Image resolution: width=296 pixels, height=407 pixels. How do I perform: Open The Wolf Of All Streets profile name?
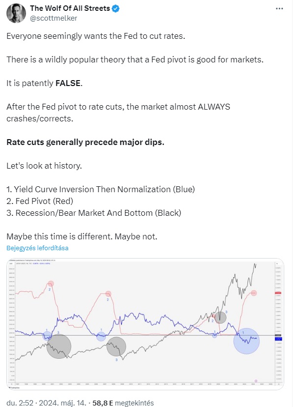(x=70, y=8)
